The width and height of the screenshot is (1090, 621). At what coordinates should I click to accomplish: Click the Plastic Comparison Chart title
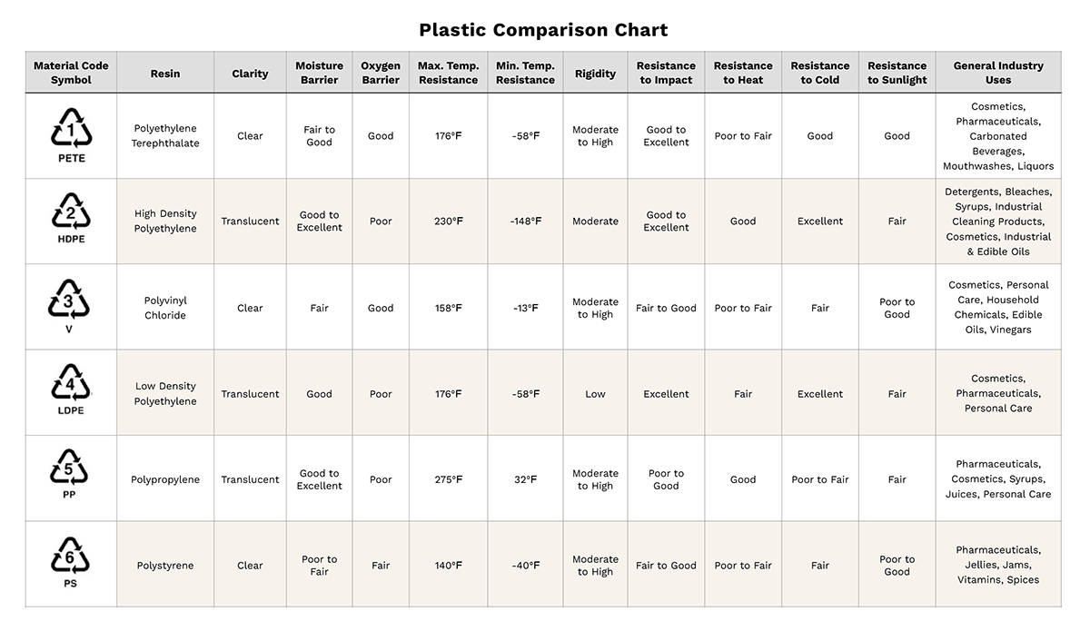coord(543,30)
